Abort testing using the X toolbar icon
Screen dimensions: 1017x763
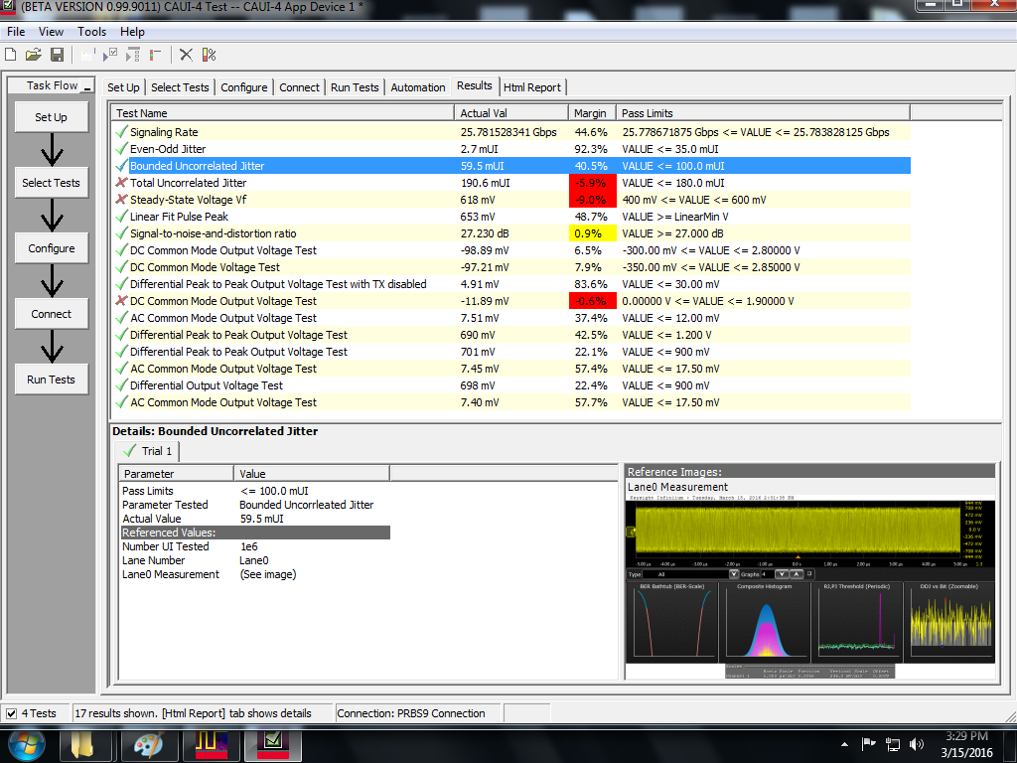click(x=186, y=55)
